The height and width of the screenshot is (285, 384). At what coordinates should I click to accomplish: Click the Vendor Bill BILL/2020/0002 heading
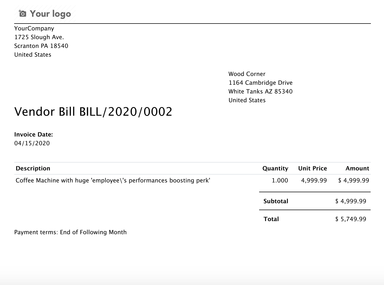pyautogui.click(x=93, y=112)
